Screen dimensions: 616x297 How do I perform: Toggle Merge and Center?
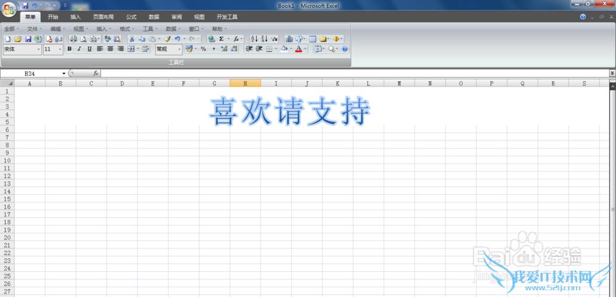(x=131, y=49)
